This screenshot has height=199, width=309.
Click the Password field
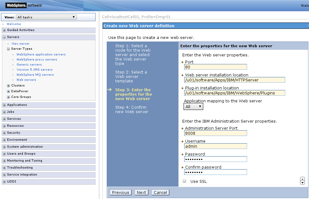[215, 159]
